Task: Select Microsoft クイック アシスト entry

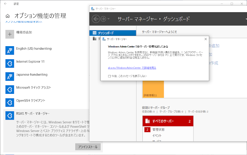Action: pos(34,88)
